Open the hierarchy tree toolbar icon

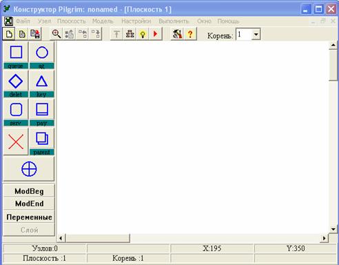(130, 34)
